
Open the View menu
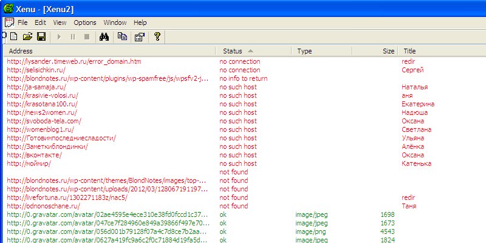click(60, 22)
